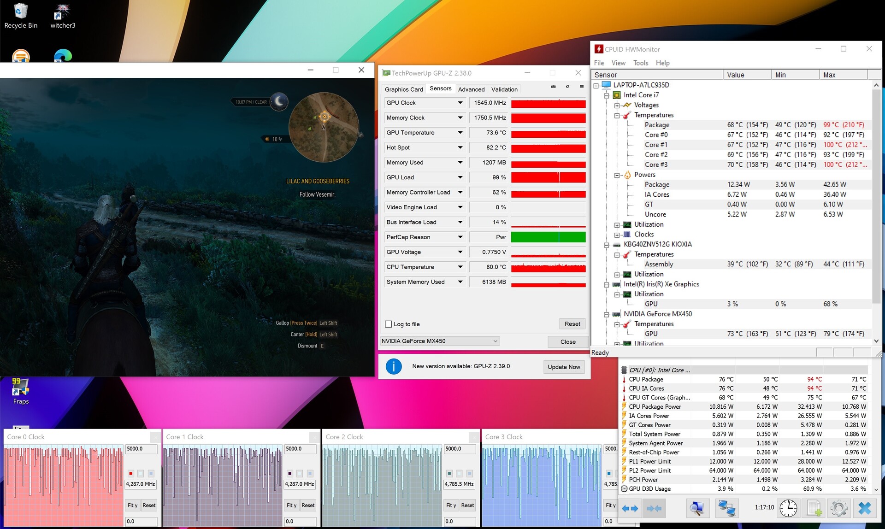Click the expand-columns arrows icon in HWiNFO

(x=630, y=508)
